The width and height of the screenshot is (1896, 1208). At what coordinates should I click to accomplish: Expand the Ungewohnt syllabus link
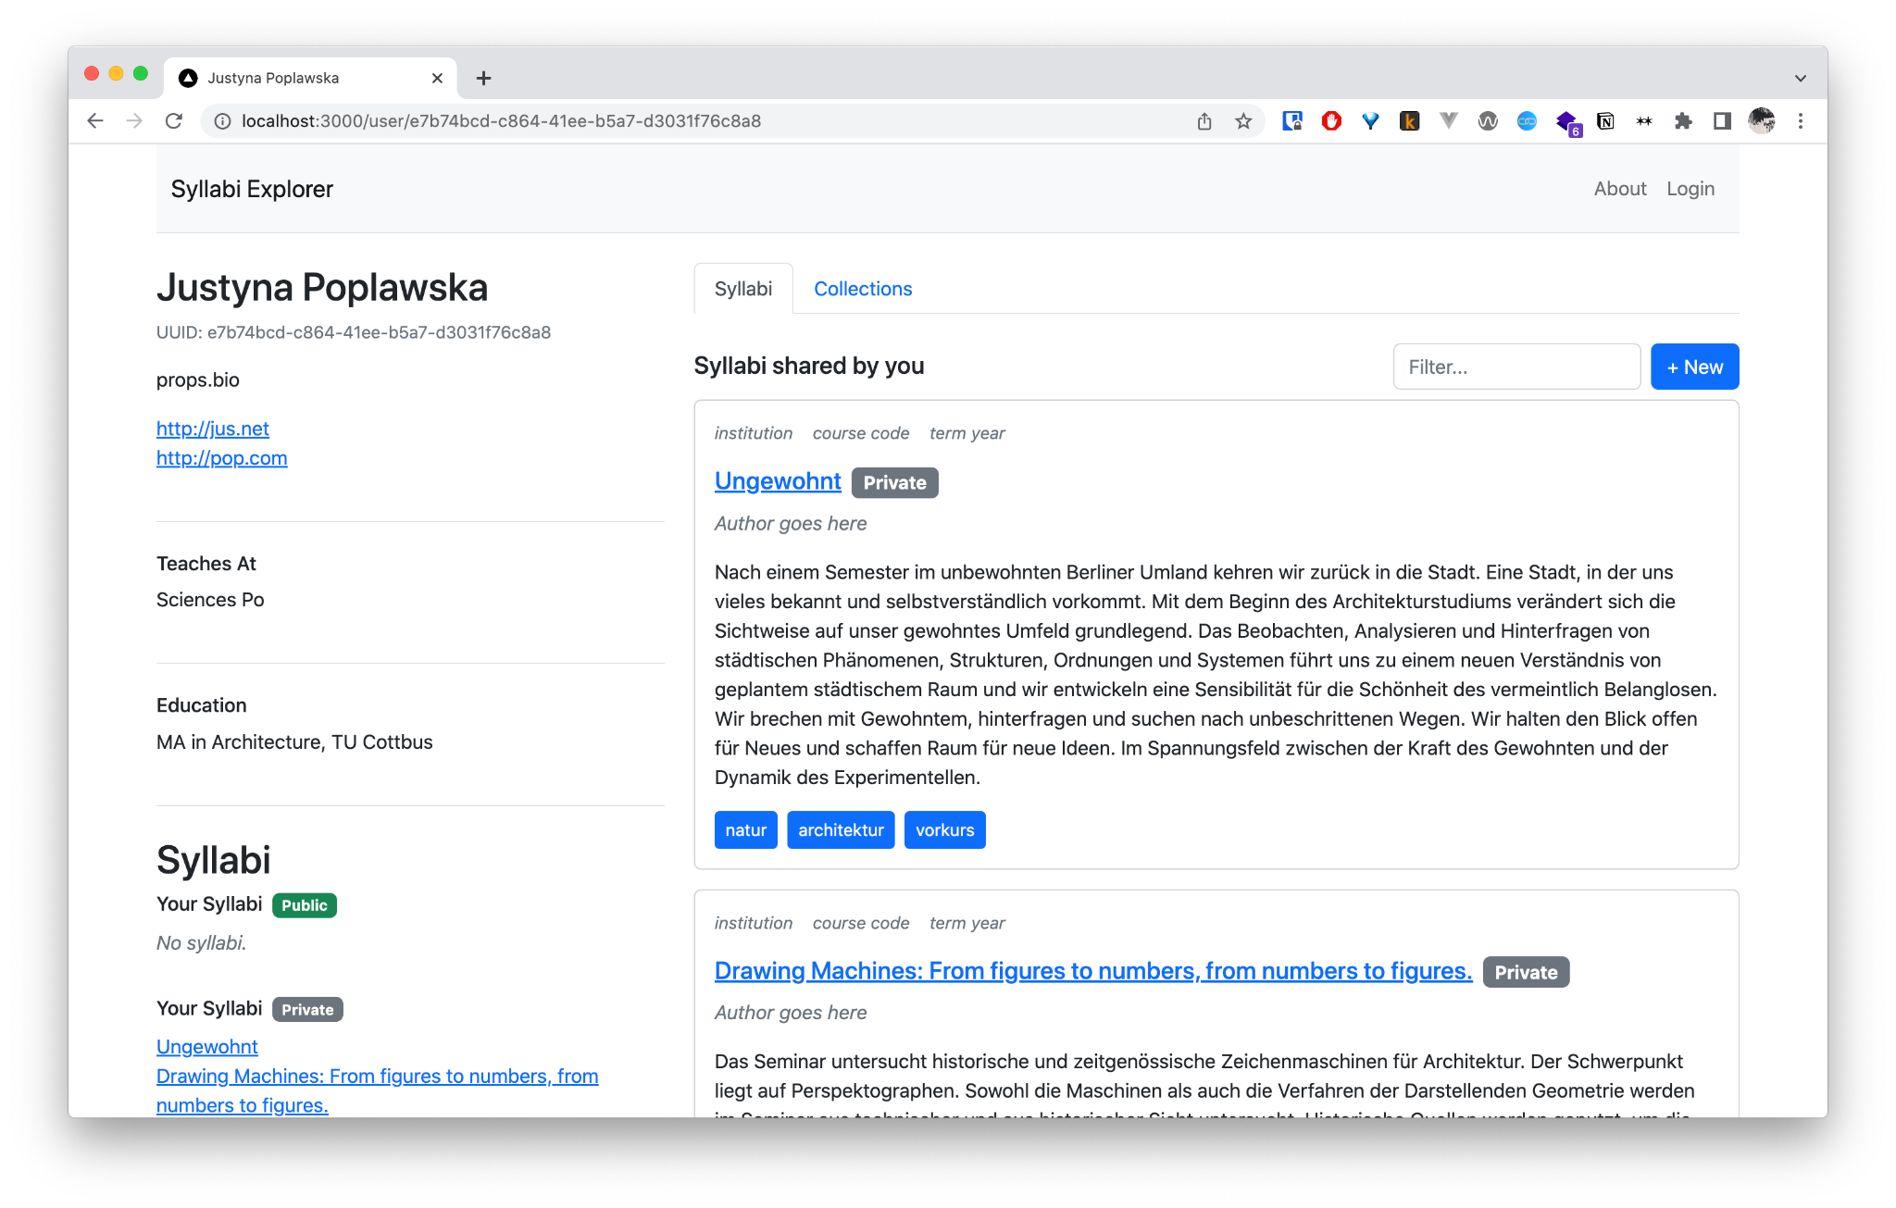click(x=777, y=481)
